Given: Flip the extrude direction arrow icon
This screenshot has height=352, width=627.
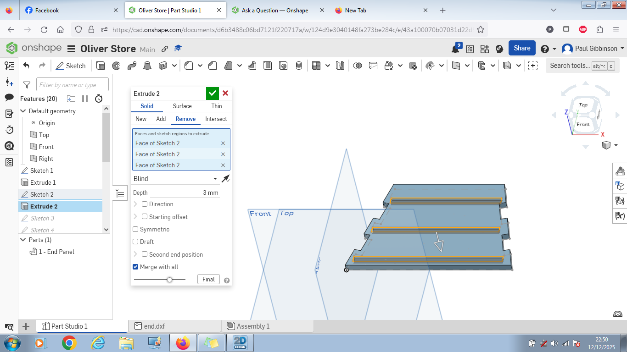Looking at the screenshot, I should pyautogui.click(x=225, y=179).
